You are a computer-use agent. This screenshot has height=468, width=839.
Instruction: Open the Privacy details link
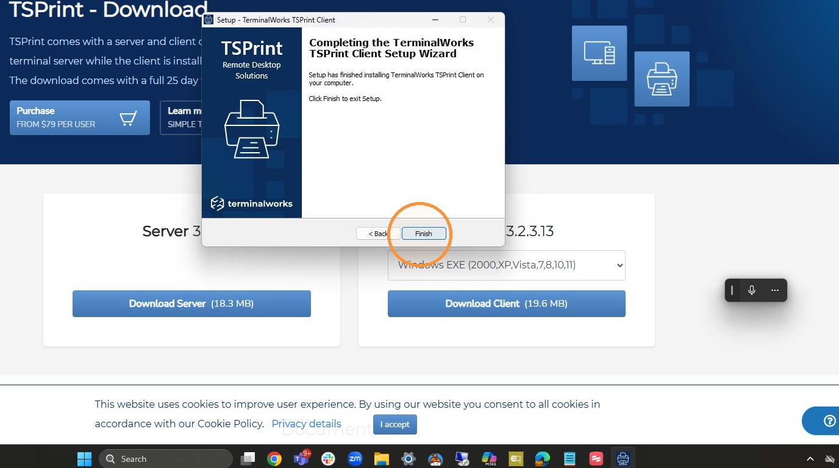tap(307, 424)
